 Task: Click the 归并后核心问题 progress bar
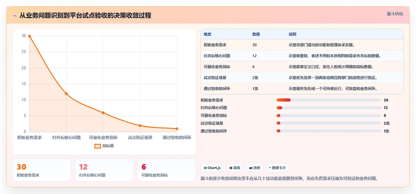(329, 108)
